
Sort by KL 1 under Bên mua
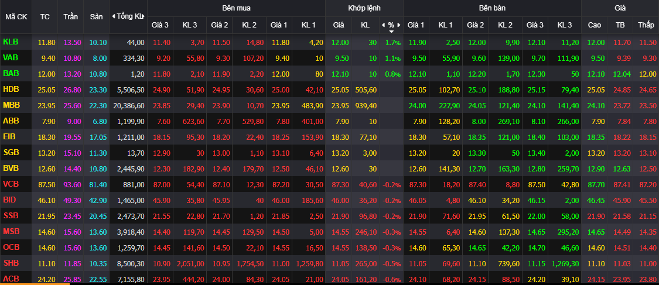coord(309,25)
